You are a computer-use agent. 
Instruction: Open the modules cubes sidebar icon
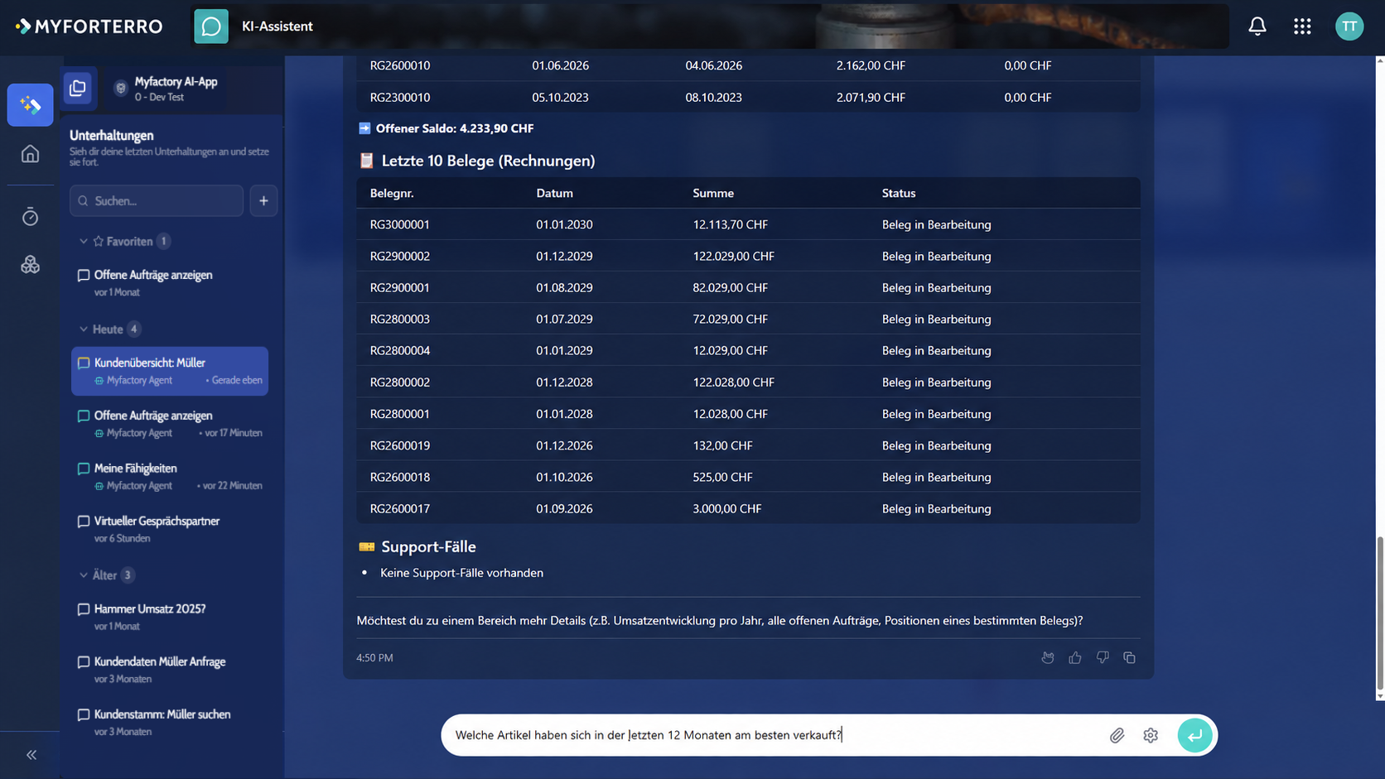click(x=31, y=265)
